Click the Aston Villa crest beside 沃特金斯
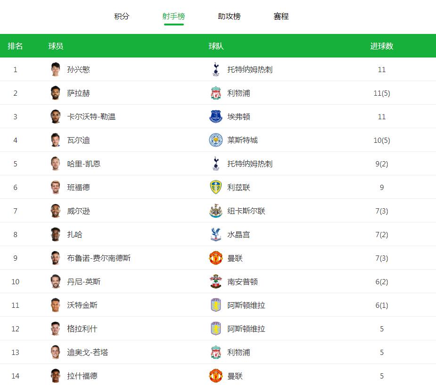The height and width of the screenshot is (387, 436). tap(216, 305)
